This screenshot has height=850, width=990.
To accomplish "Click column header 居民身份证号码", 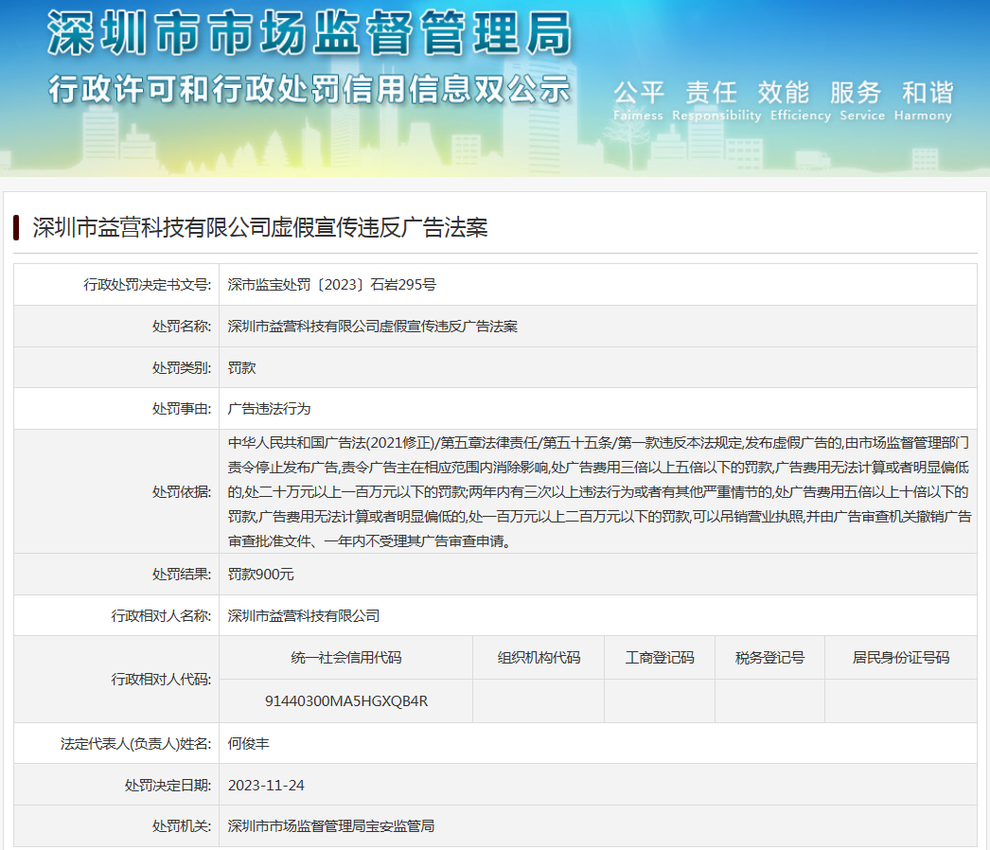I will point(901,658).
